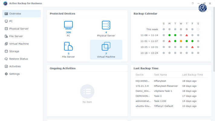Screen dimensions: 215x121
Task: Click the 10 days ago backup time
Action: 189,106
